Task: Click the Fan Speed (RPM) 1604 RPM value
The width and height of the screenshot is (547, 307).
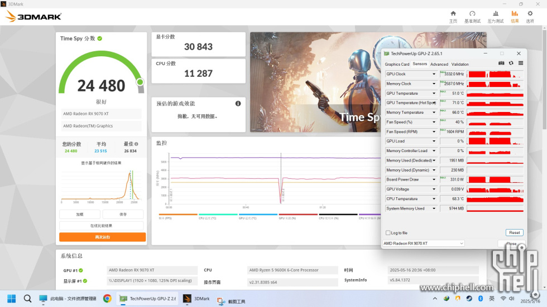Action: pyautogui.click(x=452, y=132)
